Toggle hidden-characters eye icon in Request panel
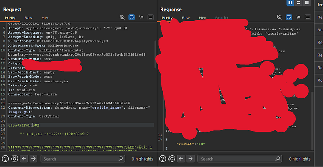Viewport: 323px width, 167px height. click(x=122, y=17)
